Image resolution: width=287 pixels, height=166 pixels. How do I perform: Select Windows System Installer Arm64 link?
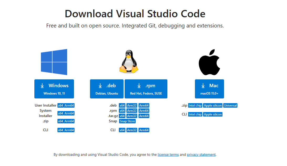(69, 113)
